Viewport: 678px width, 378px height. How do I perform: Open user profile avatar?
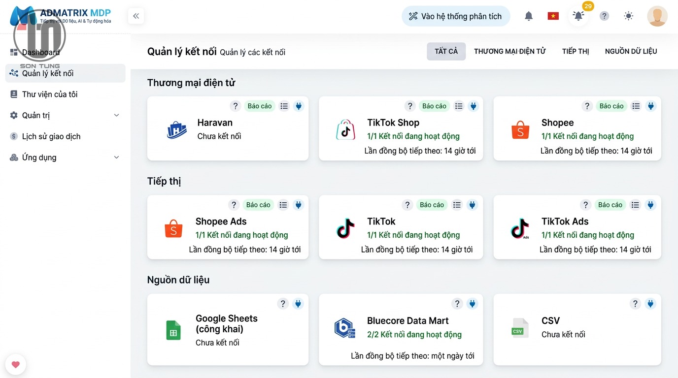pos(657,16)
